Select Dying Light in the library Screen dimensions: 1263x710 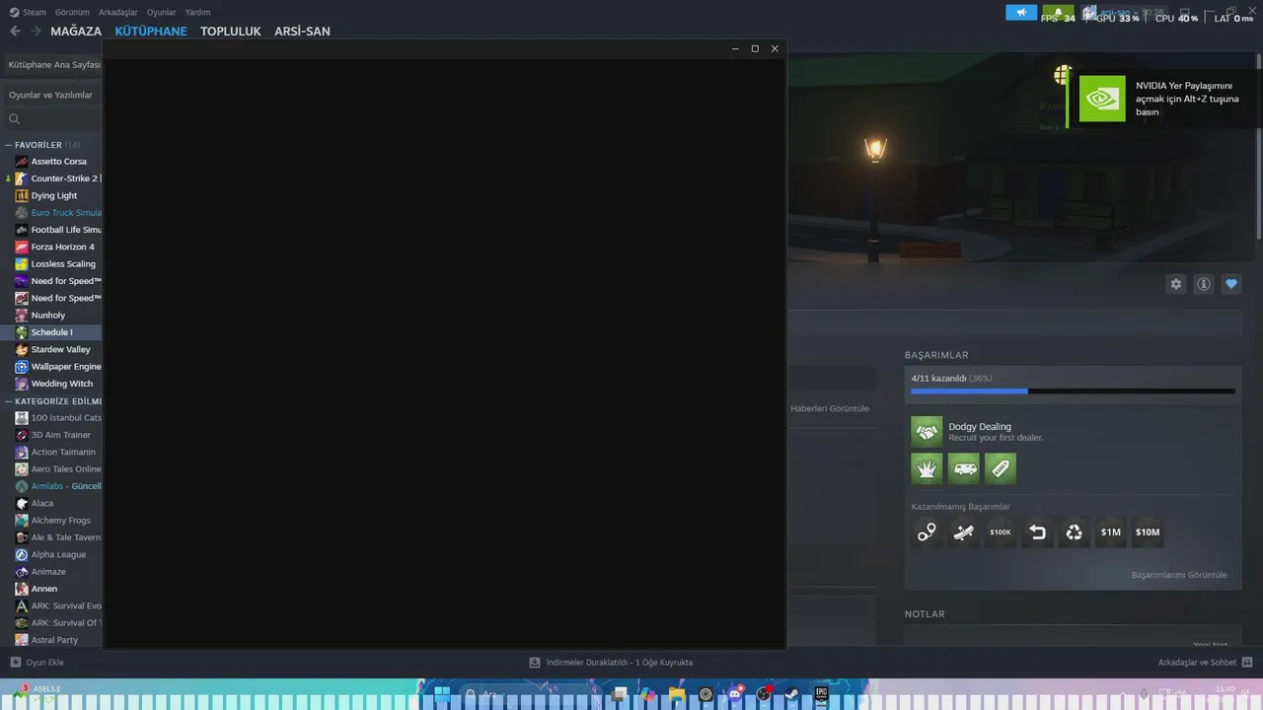click(x=54, y=195)
